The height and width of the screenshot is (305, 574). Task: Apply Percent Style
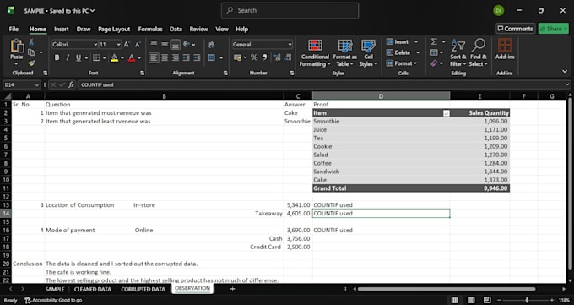tap(254, 57)
